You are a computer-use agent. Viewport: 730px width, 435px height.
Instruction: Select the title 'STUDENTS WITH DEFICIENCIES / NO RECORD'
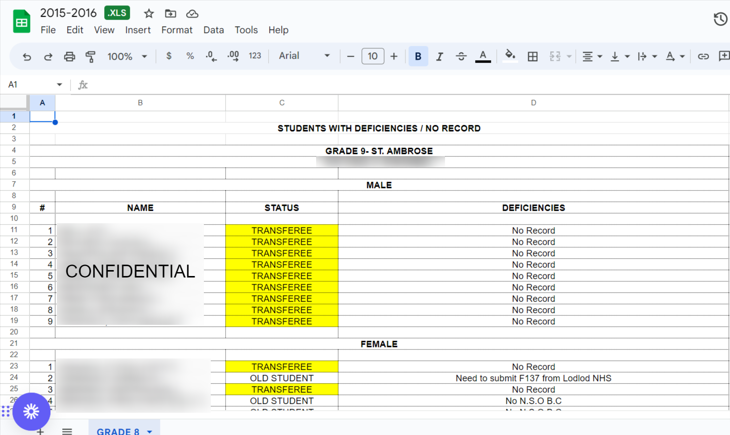coord(379,128)
